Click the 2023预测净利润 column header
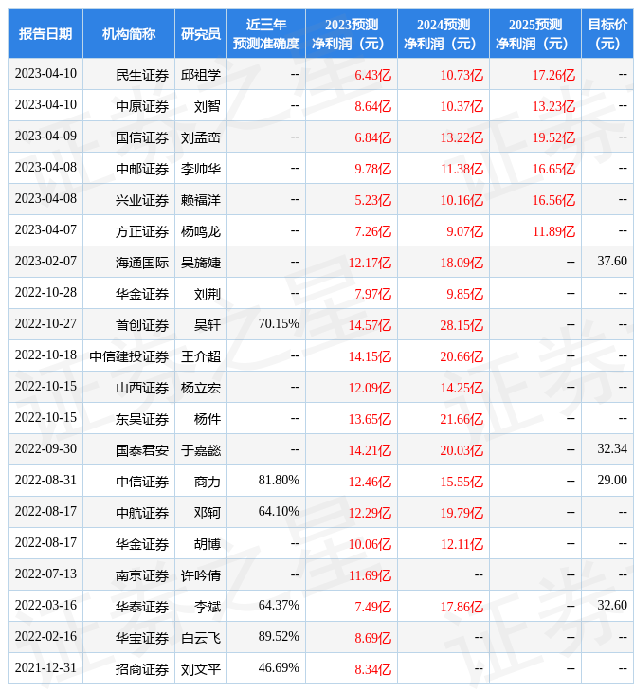Screen dimensions: 634x692 (352, 33)
